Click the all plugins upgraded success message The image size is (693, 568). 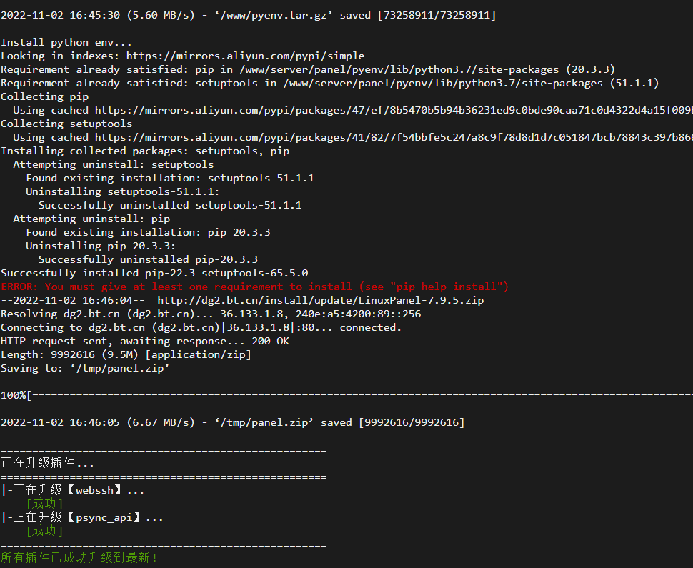tap(79, 558)
